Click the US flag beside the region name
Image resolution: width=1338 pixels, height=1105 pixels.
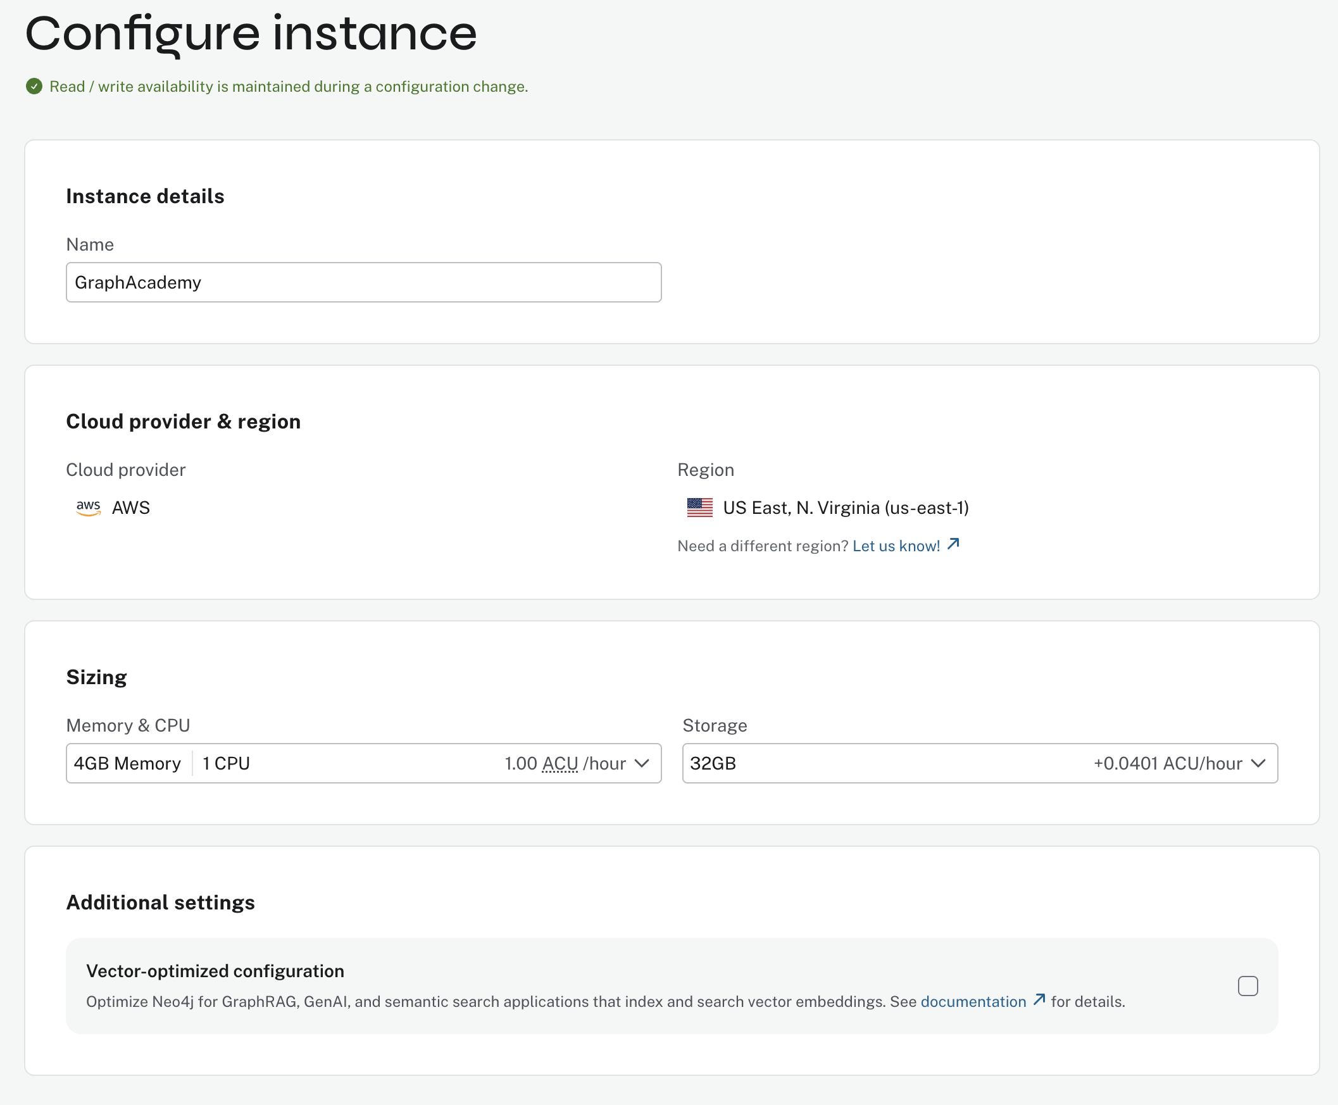click(x=699, y=508)
